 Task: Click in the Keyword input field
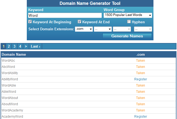point(65,15)
